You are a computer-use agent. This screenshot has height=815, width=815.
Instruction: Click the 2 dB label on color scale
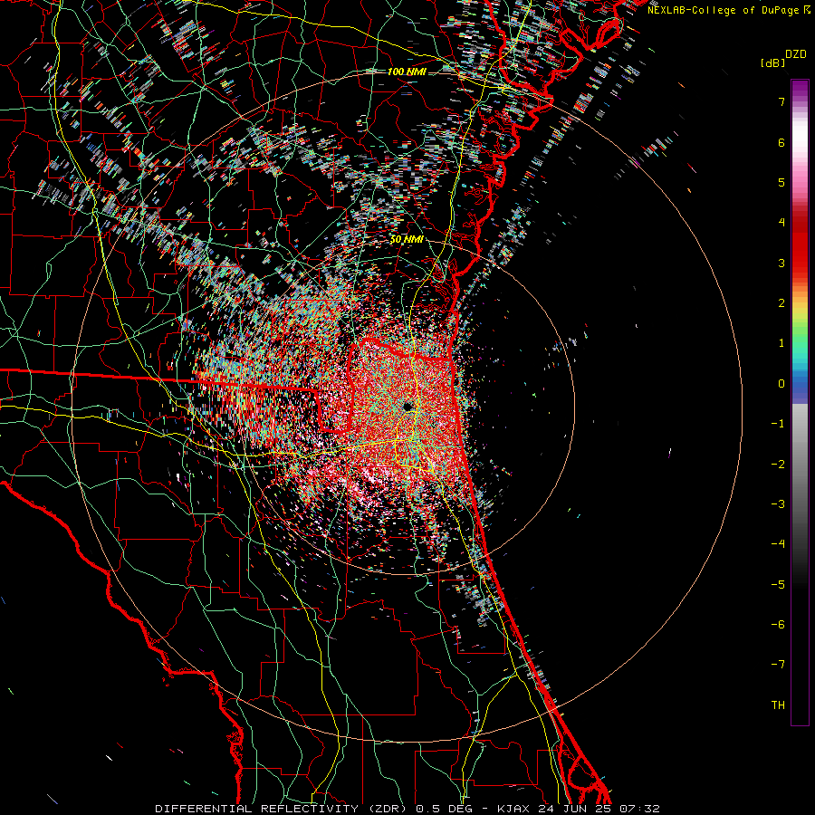781,303
